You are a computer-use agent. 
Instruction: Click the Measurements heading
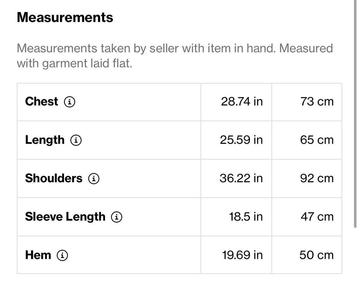point(65,17)
